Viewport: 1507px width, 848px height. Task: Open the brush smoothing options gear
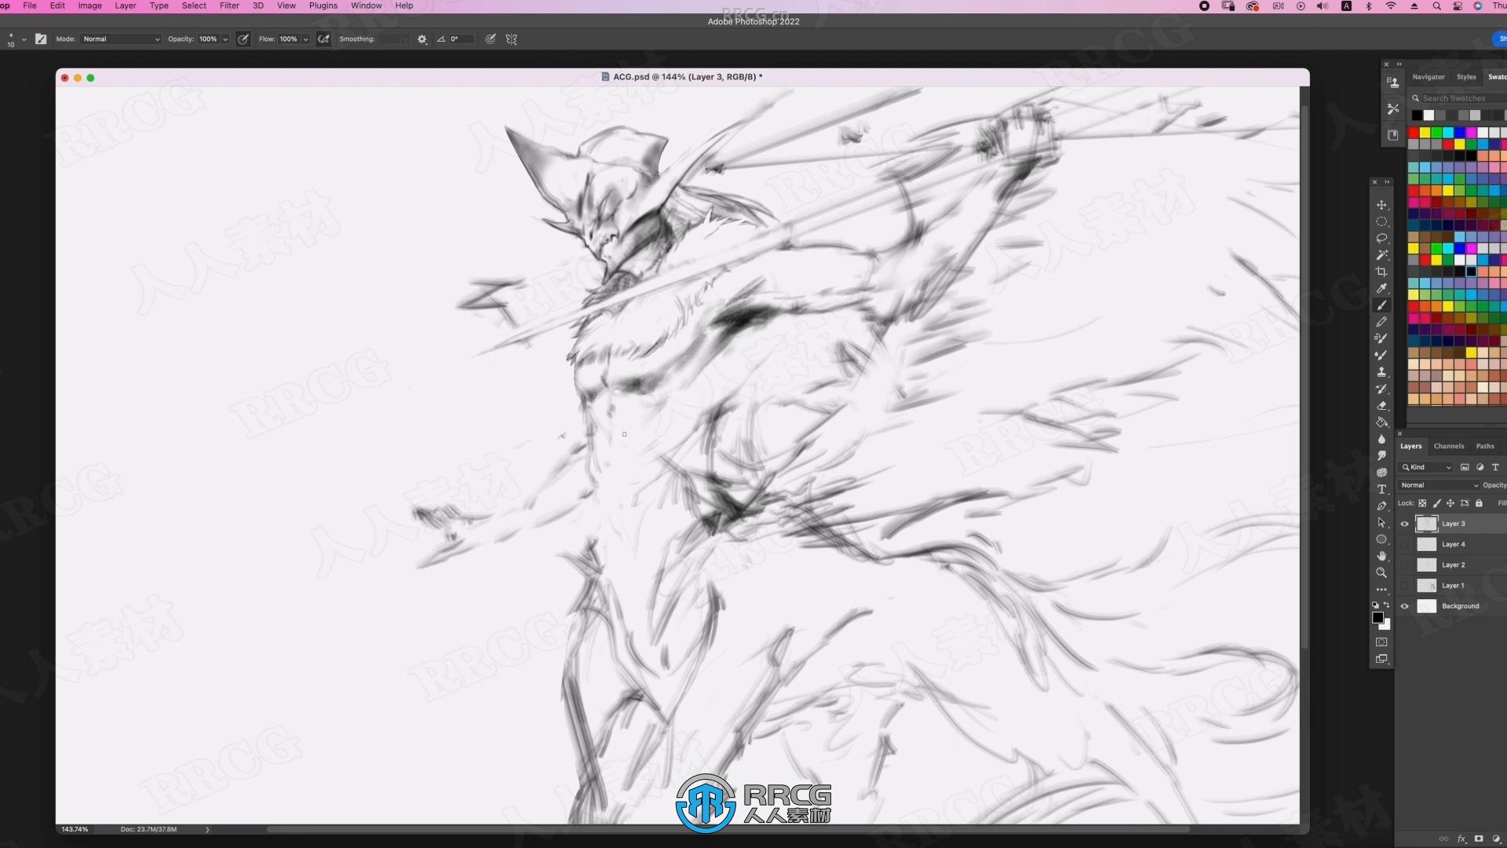[422, 39]
